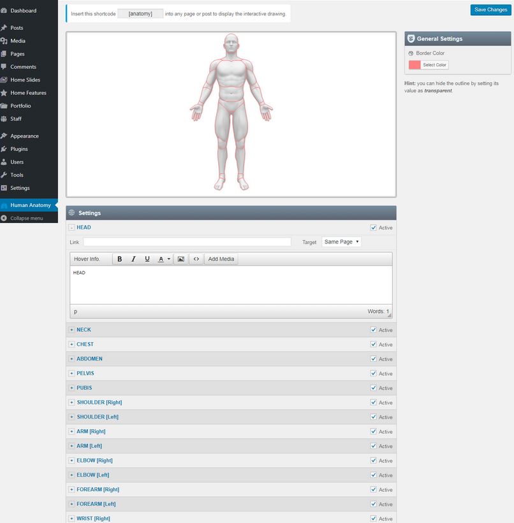This screenshot has width=514, height=523.
Task: Click the Portfolio folder icon
Action: [x=4, y=106]
